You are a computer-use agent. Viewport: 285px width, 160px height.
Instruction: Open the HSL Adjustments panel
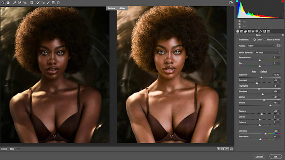[249, 31]
